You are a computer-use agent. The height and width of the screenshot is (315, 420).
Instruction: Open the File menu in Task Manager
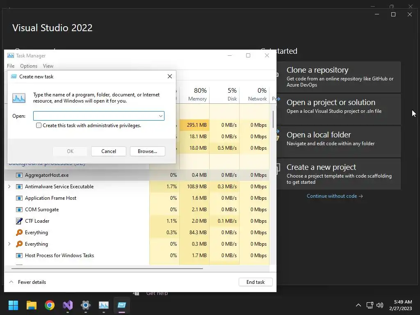11,66
